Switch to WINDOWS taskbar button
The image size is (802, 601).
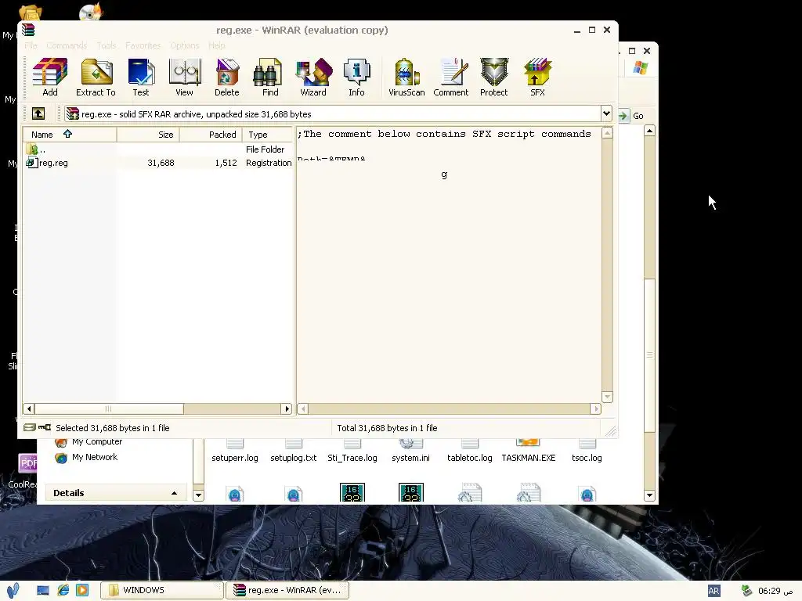tap(162, 590)
